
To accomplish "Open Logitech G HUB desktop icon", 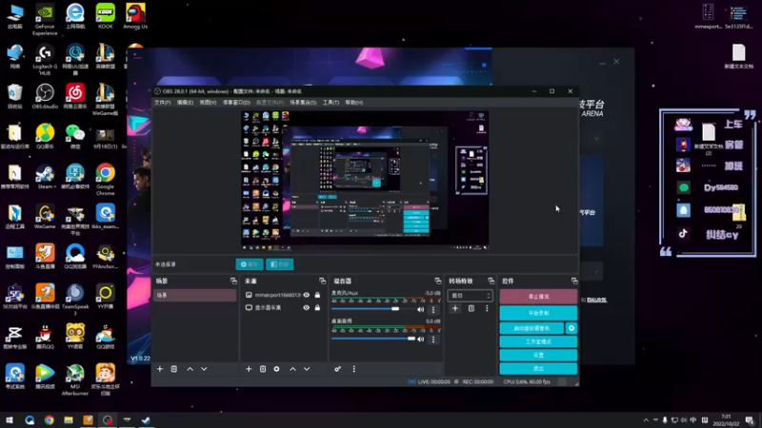I will 45,60.
